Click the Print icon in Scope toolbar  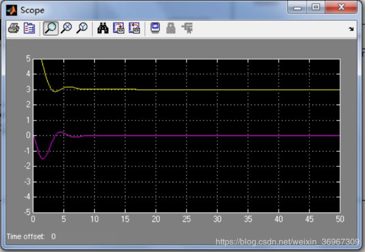point(13,29)
